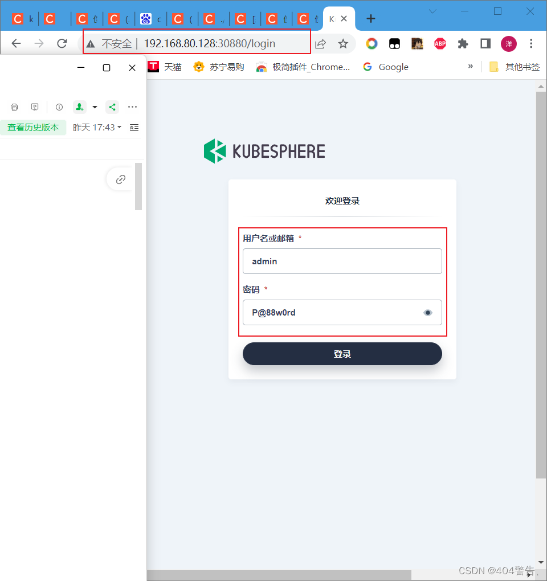Open the share icon in the left panel
Viewport: 547px width, 581px height.
112,107
